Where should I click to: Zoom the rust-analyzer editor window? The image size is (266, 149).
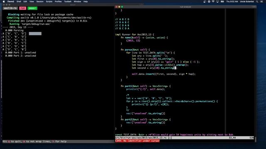click(x=122, y=7)
